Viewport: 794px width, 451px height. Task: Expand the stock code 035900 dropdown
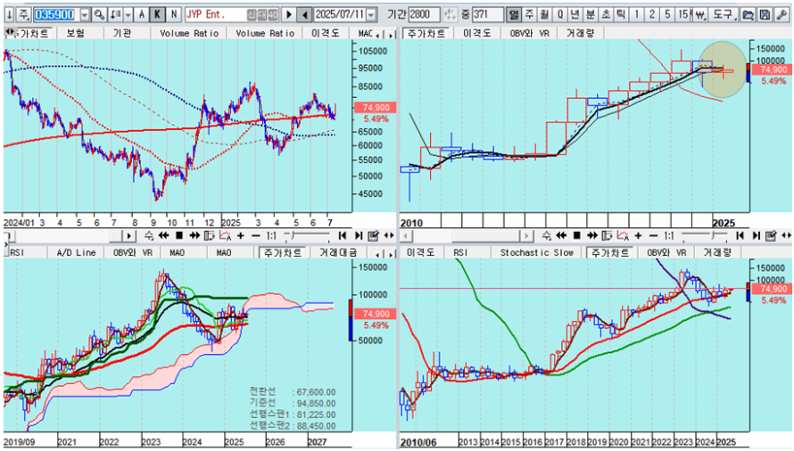(x=85, y=15)
